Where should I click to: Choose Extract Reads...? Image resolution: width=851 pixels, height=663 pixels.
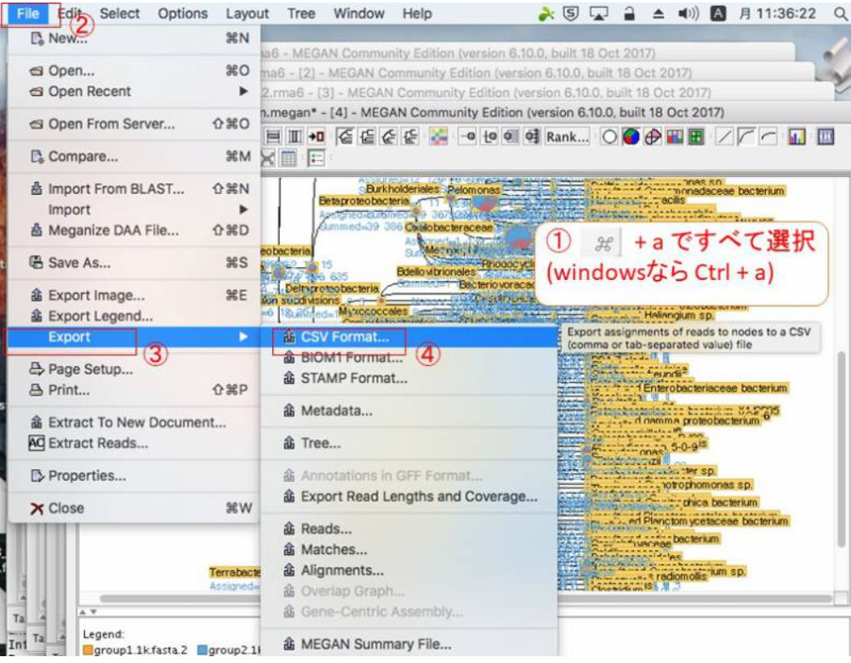point(134,443)
